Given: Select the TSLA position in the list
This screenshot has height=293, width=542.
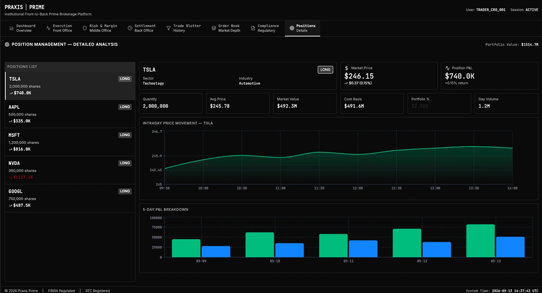Looking at the screenshot, I should point(70,86).
